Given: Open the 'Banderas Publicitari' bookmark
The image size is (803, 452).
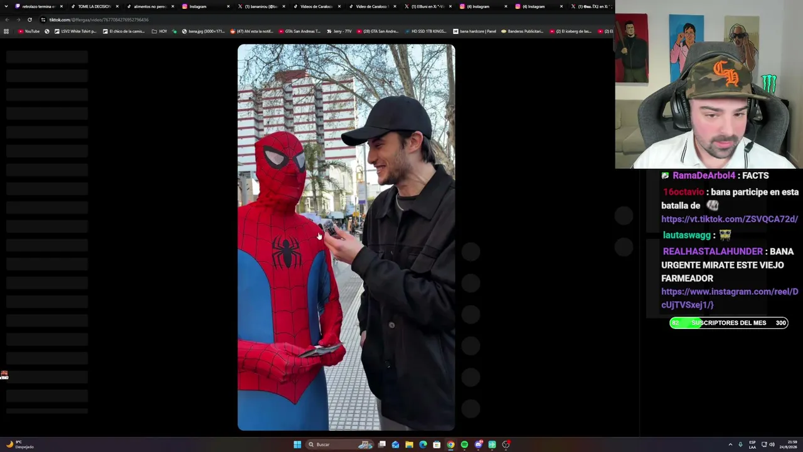Looking at the screenshot, I should (x=522, y=31).
